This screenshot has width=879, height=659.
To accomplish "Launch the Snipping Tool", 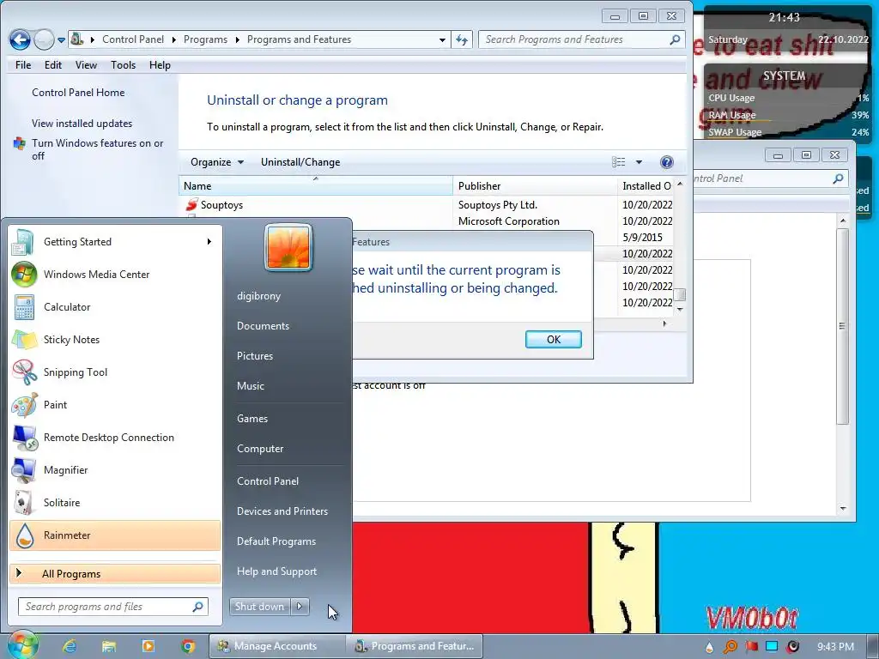I will [114, 372].
